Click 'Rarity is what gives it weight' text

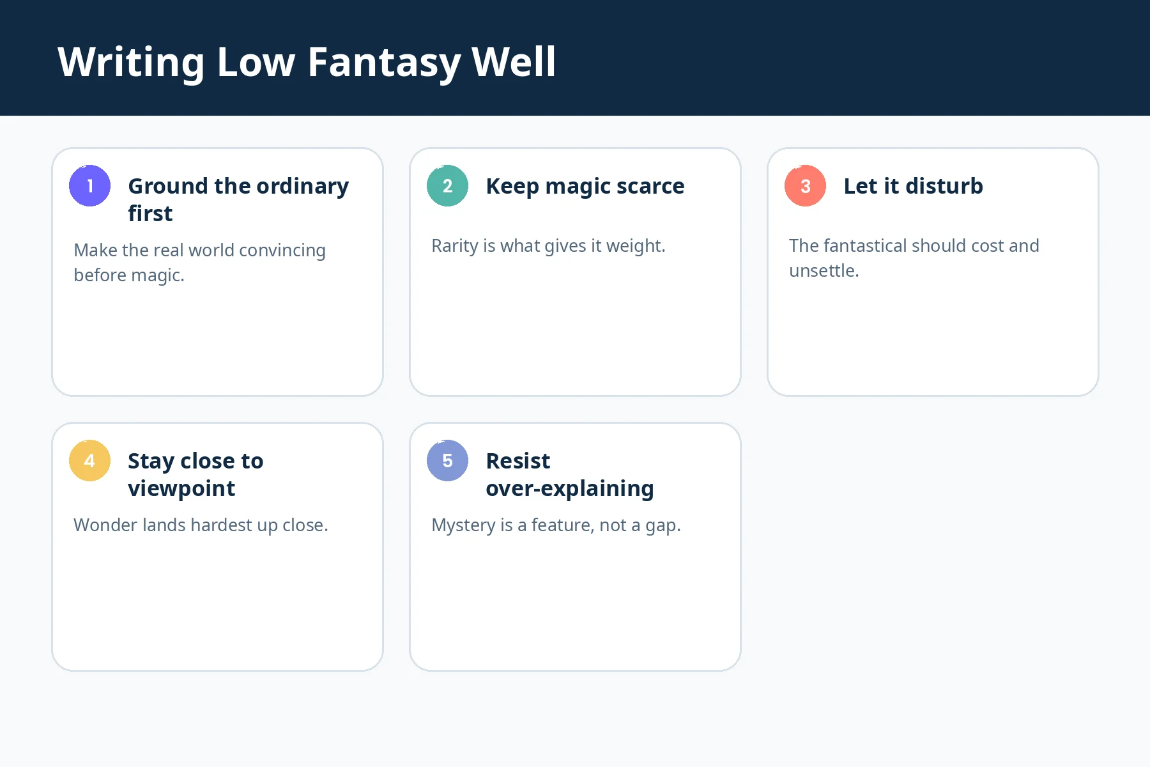point(548,246)
